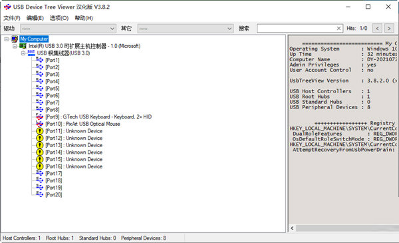This screenshot has height=243, width=399.
Task: Click the UsbTreeView Version line
Action: (343, 81)
